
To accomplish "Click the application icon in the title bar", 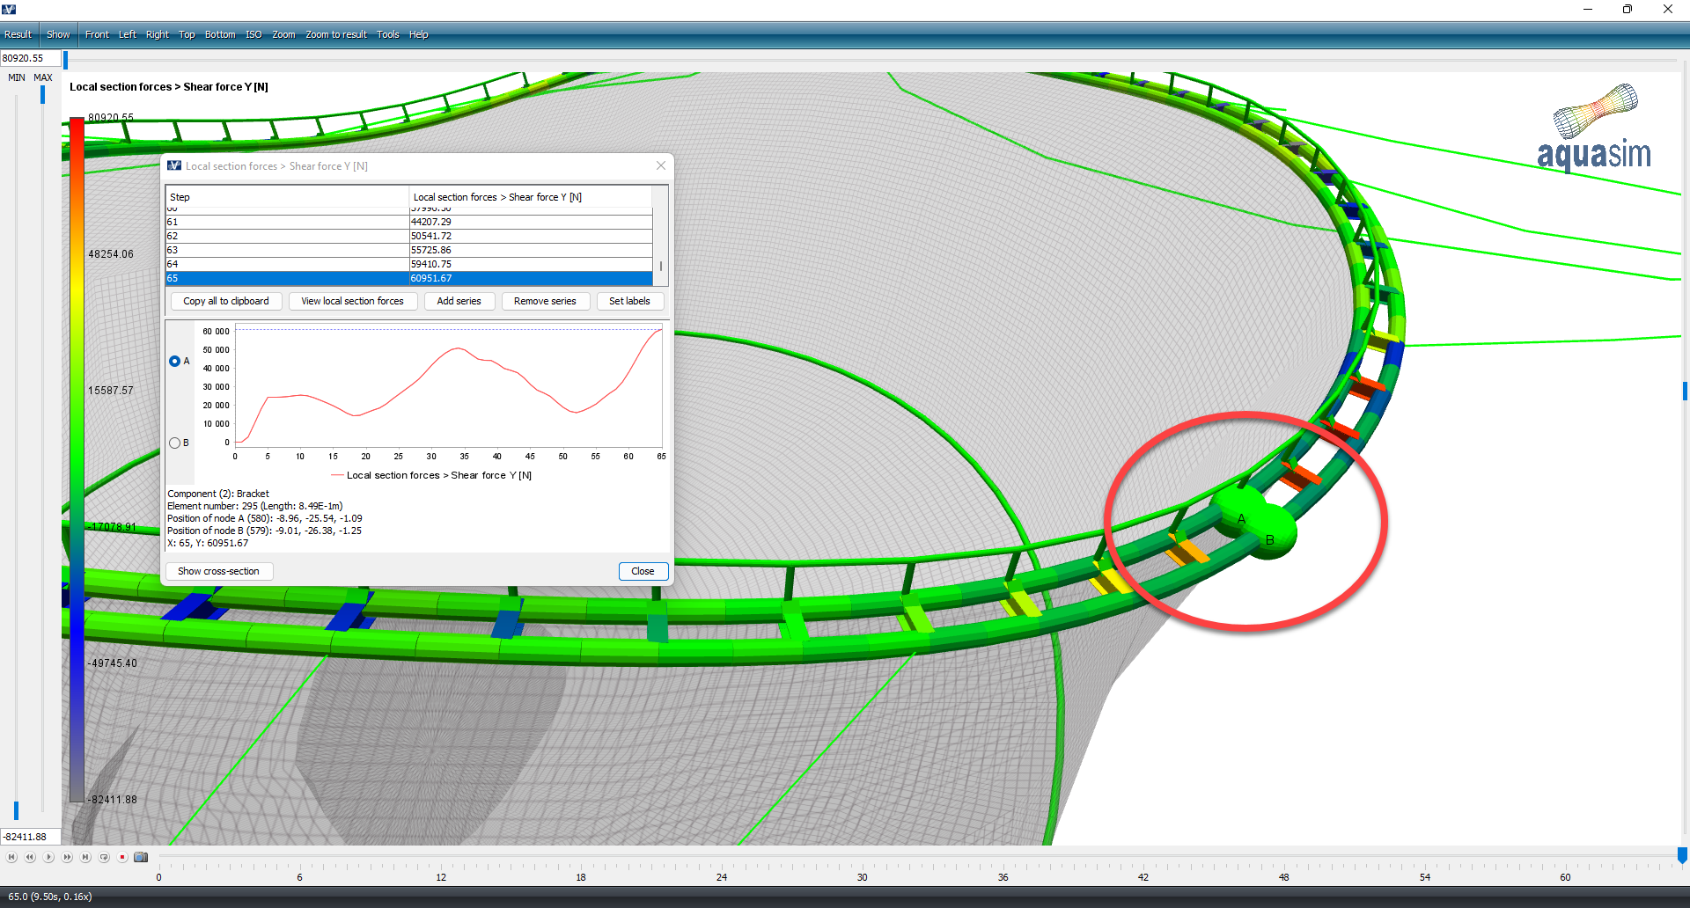I will tap(9, 9).
